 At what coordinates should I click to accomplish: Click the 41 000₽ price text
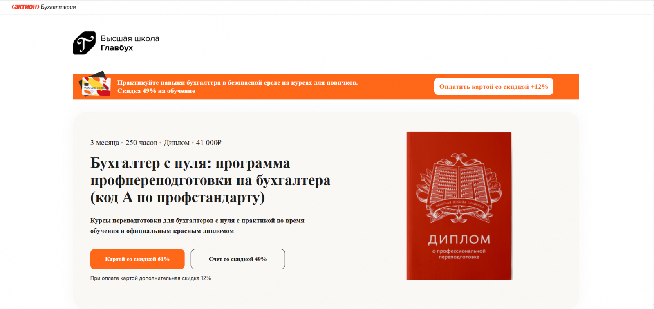[x=208, y=143]
